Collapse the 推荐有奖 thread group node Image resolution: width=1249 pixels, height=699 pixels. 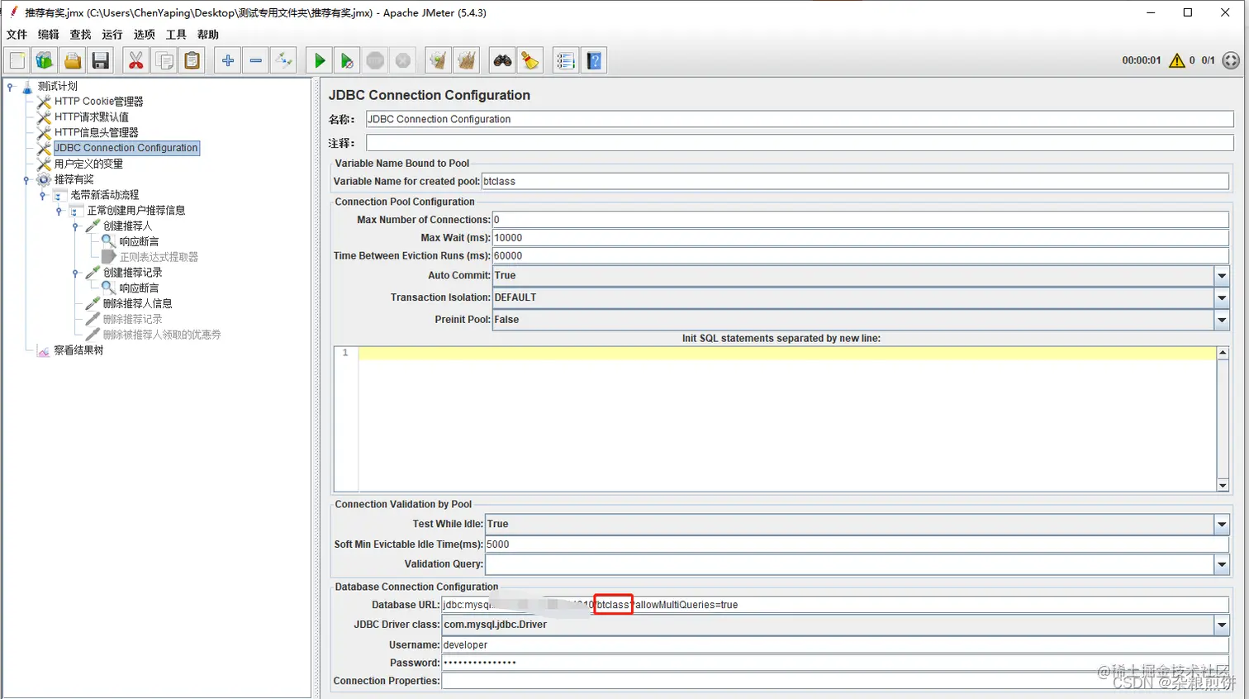[26, 179]
